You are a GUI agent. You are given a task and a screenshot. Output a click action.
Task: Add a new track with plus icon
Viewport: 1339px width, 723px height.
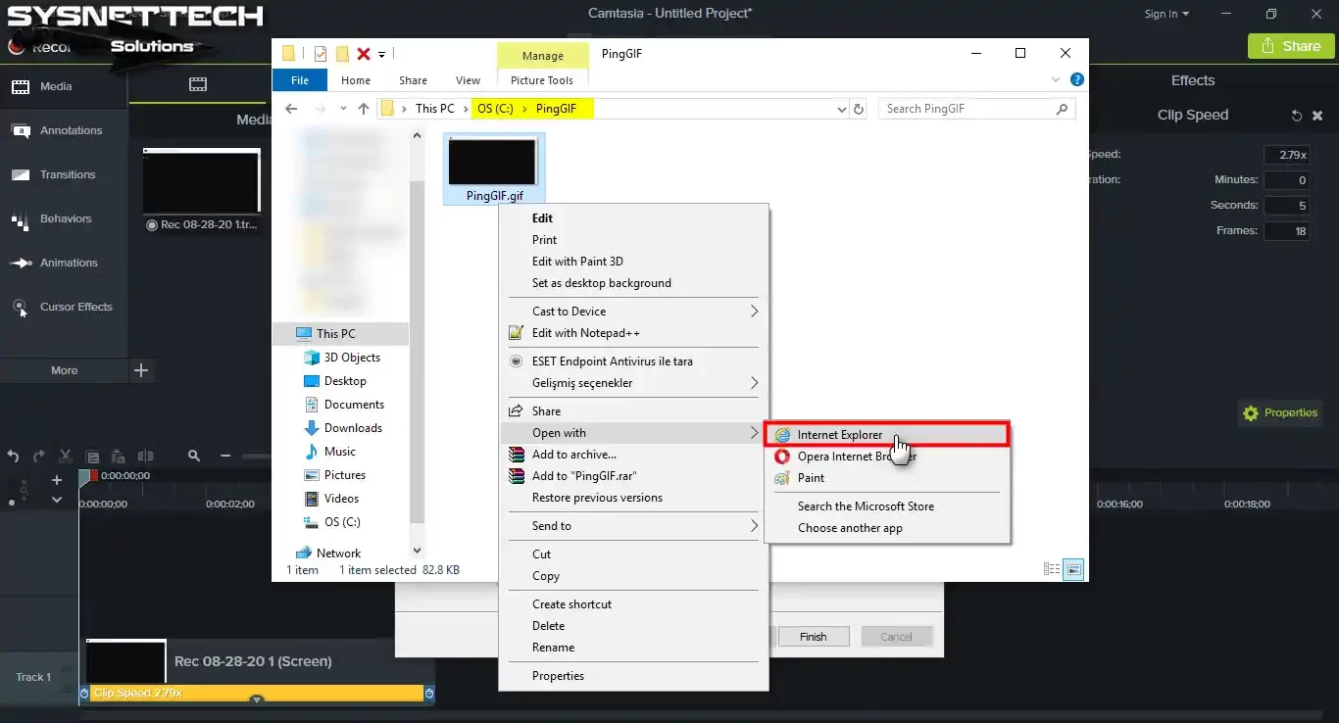[x=57, y=480]
